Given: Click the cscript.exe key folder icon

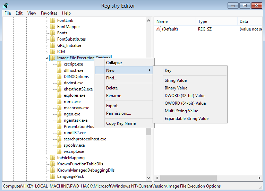Looking at the screenshot, I should 59,64.
